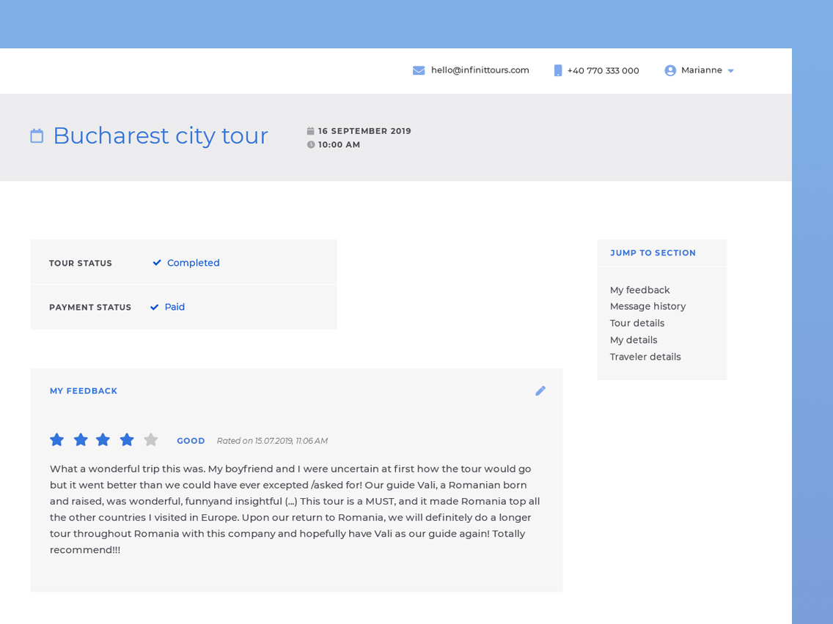
Task: Jump to Message history section
Action: pyautogui.click(x=647, y=306)
